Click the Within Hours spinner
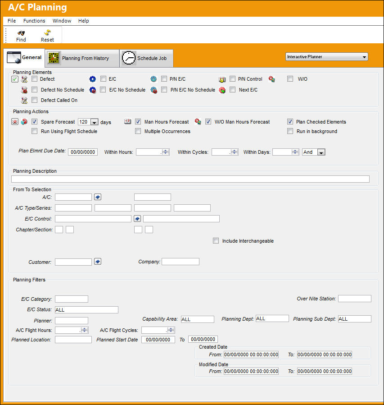The width and height of the screenshot is (384, 405). click(x=166, y=152)
